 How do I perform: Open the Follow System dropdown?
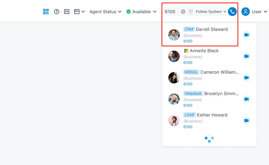click(211, 12)
